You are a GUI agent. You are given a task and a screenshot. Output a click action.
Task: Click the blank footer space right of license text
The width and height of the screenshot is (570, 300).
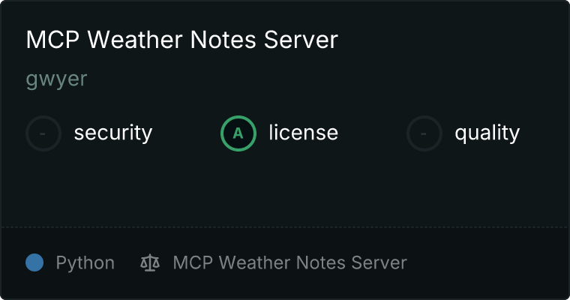[x=487, y=263]
